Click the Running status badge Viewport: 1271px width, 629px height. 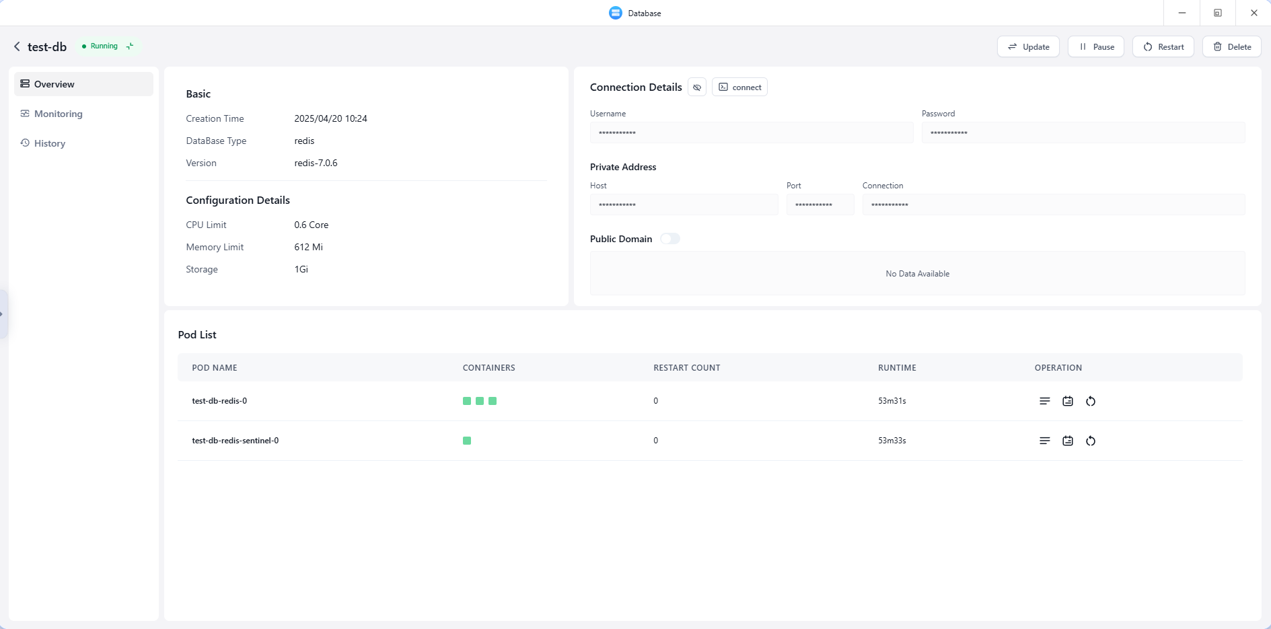point(108,46)
